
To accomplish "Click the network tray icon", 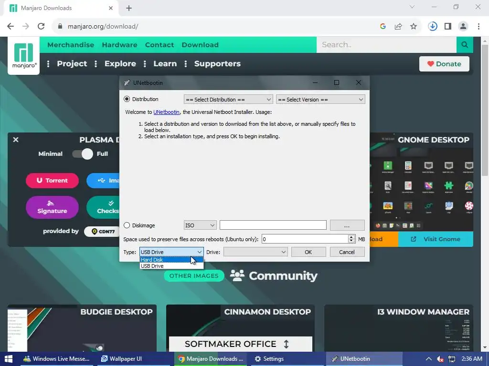I will pyautogui.click(x=452, y=359).
